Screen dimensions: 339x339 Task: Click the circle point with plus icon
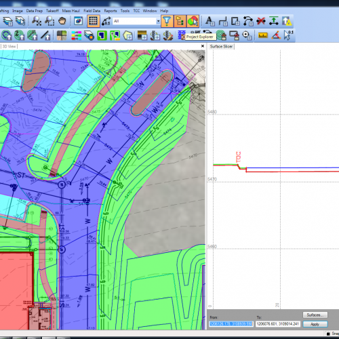247,35
